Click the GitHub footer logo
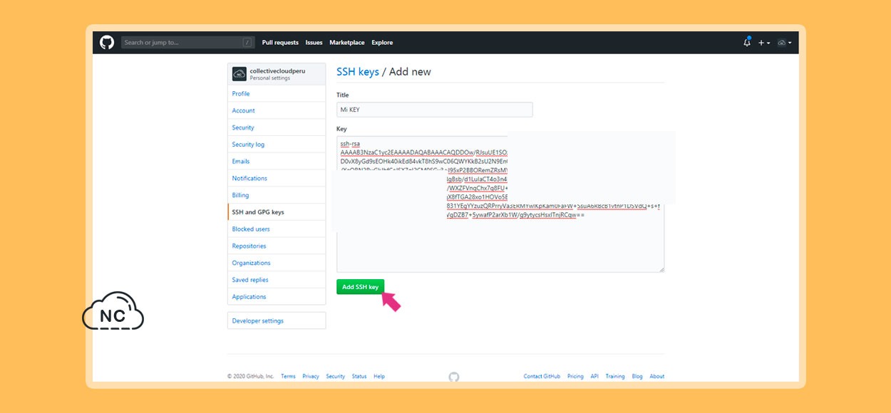891x413 pixels. (454, 377)
